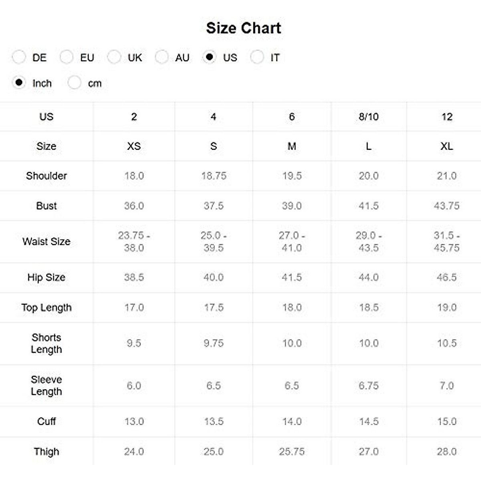The height and width of the screenshot is (481, 481).
Task: Click the Hip Size value 44.0
Action: [368, 277]
